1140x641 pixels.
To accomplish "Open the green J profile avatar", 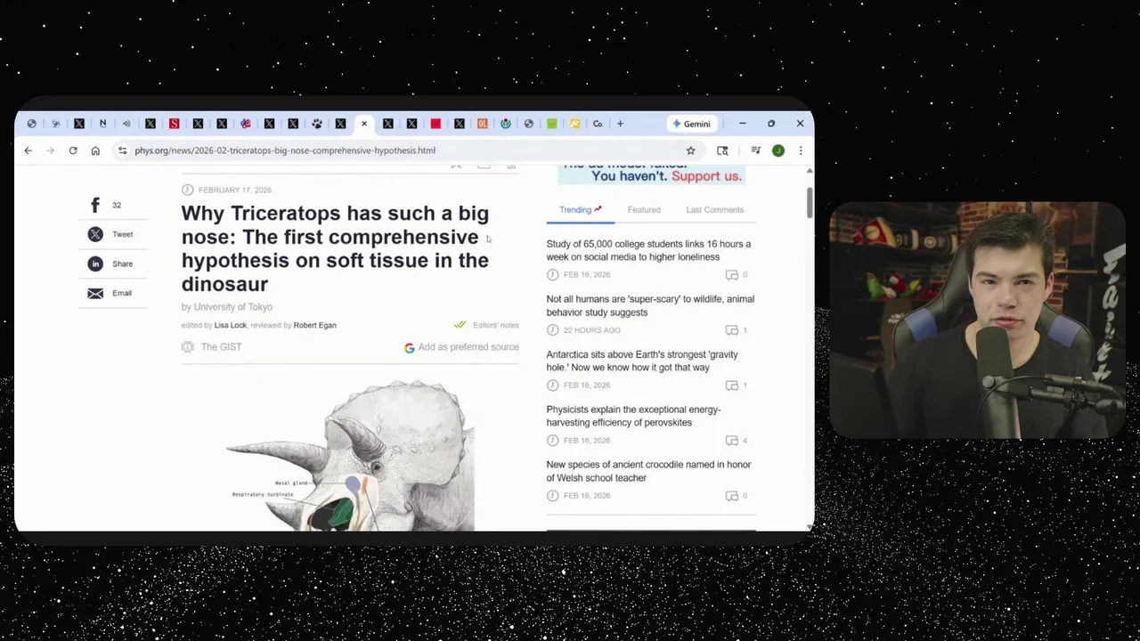I will tap(778, 150).
